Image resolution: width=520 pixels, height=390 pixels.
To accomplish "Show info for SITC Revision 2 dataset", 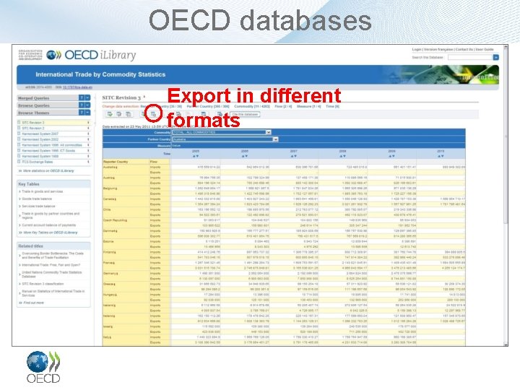I will click(88, 128).
